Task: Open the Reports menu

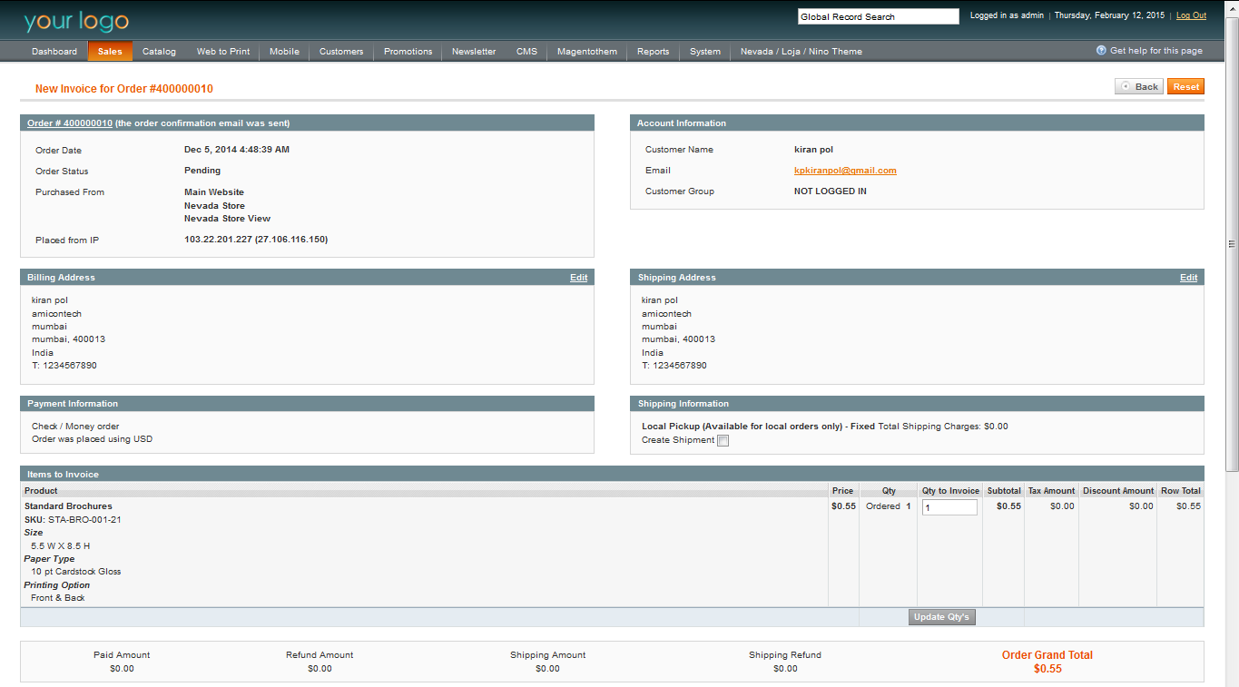Action: coord(653,52)
